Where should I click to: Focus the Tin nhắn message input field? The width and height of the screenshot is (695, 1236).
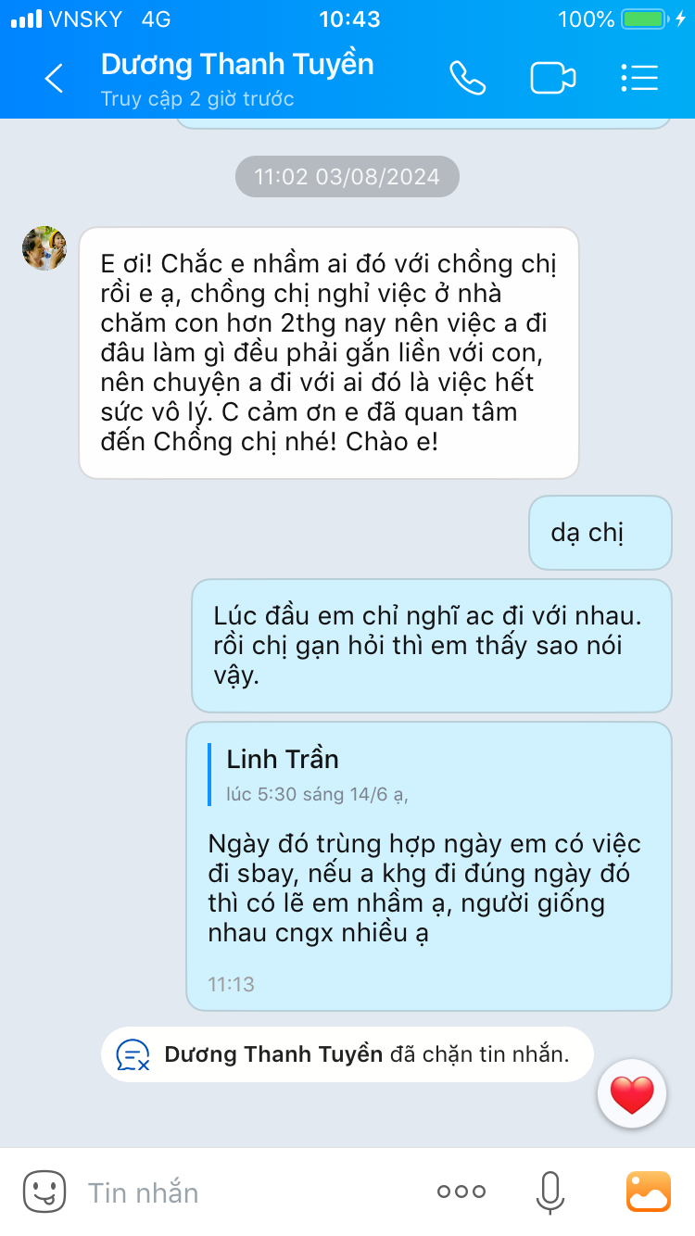[250, 1192]
